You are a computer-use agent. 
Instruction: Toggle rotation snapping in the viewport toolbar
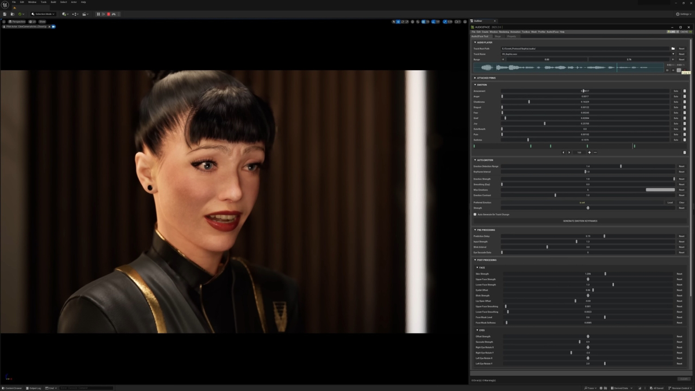433,21
